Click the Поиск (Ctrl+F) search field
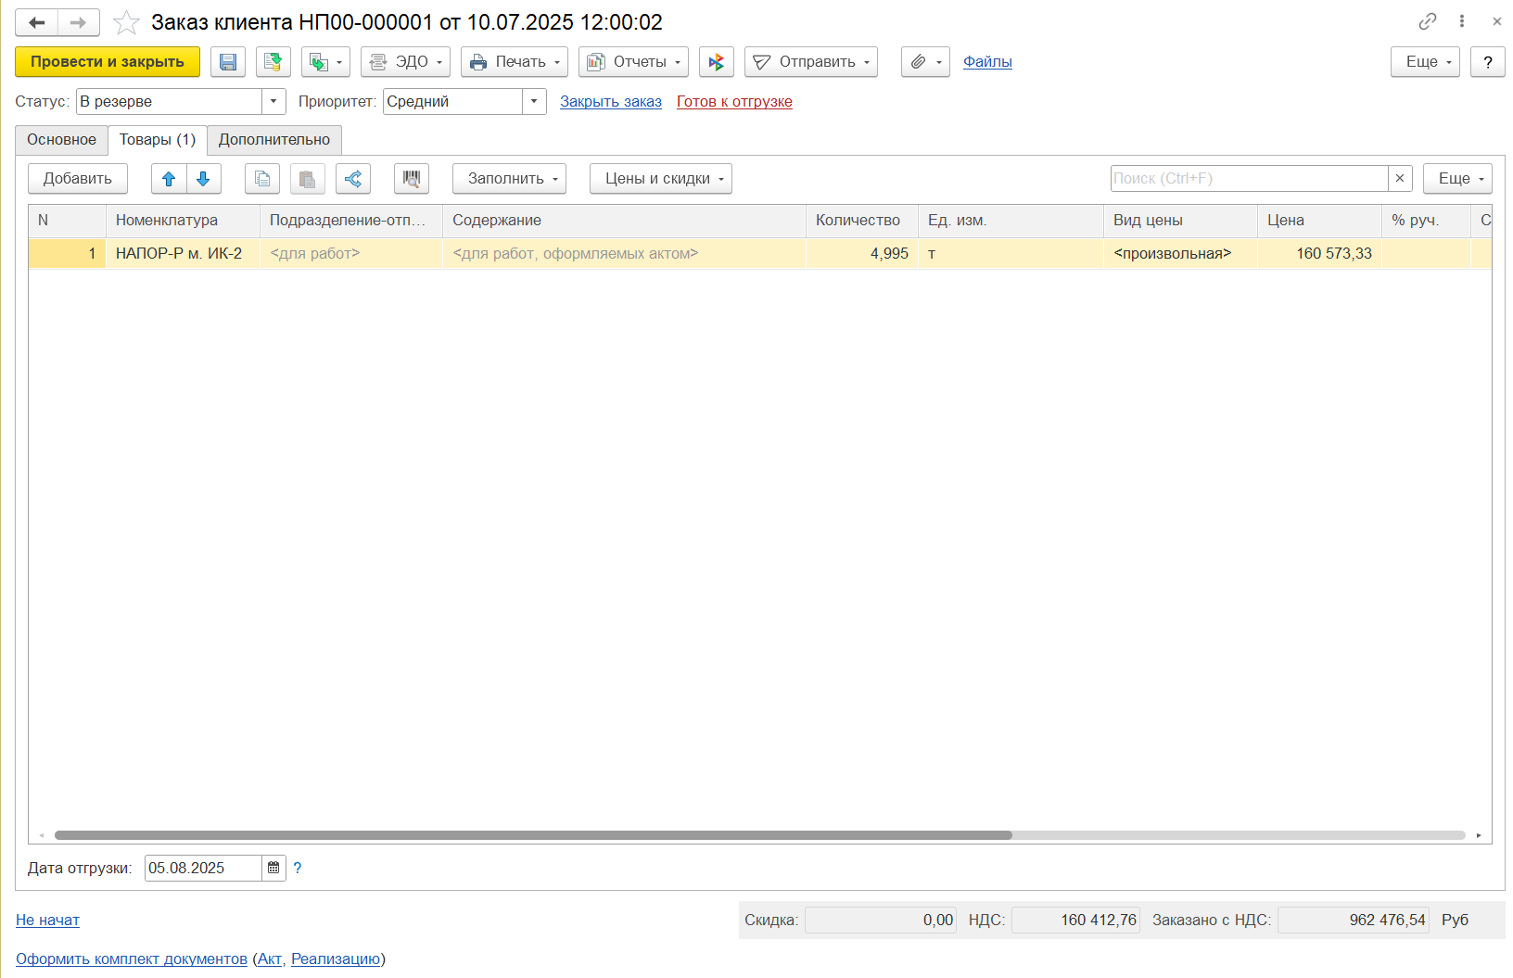Screen dimensions: 1513x978 [1248, 179]
